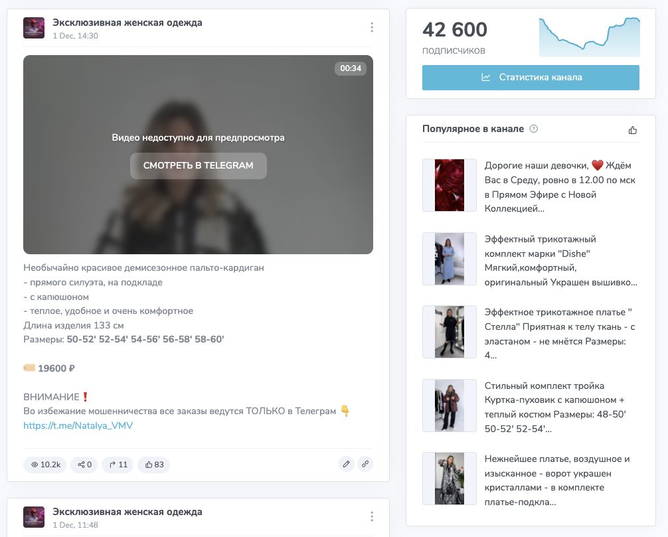Click the views counter showing 10.2k

[45, 465]
